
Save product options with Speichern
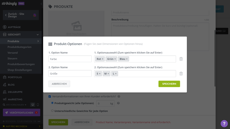169,84
